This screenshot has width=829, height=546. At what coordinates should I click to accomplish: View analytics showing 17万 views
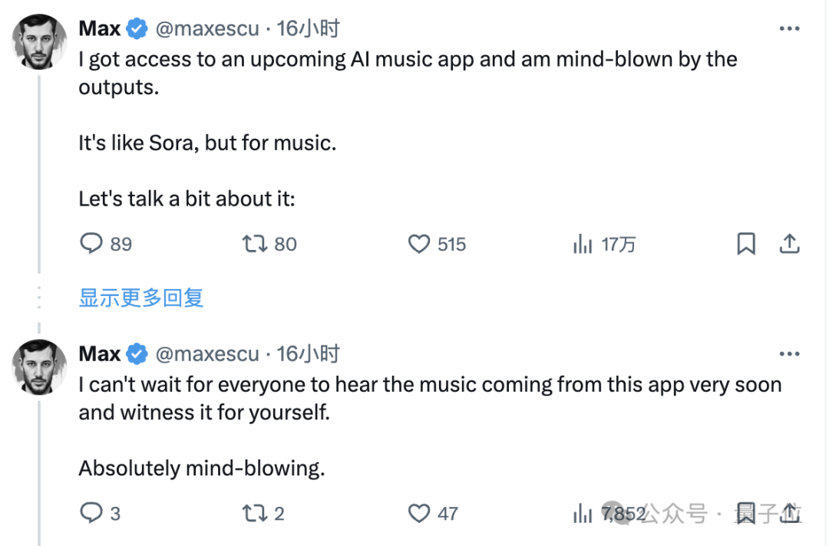pos(604,244)
